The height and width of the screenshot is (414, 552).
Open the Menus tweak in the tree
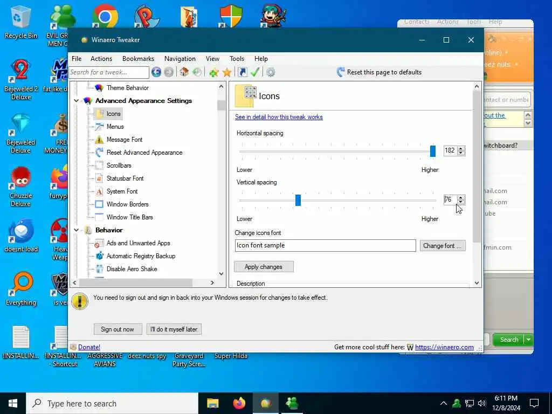115,127
